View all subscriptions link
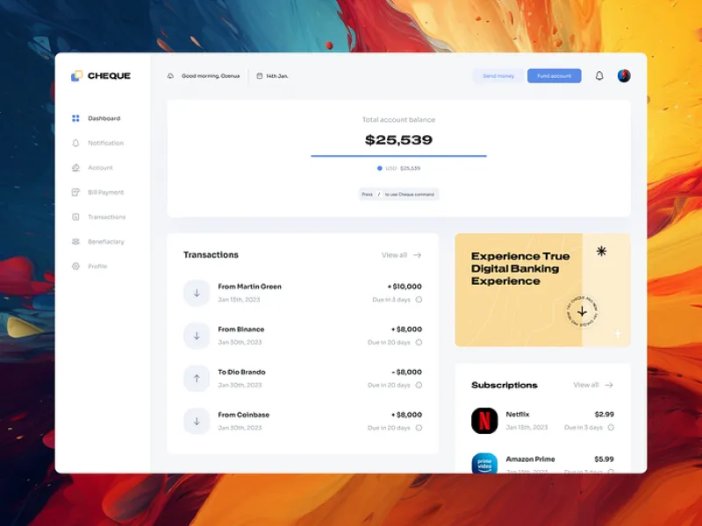This screenshot has height=526, width=702. click(586, 385)
